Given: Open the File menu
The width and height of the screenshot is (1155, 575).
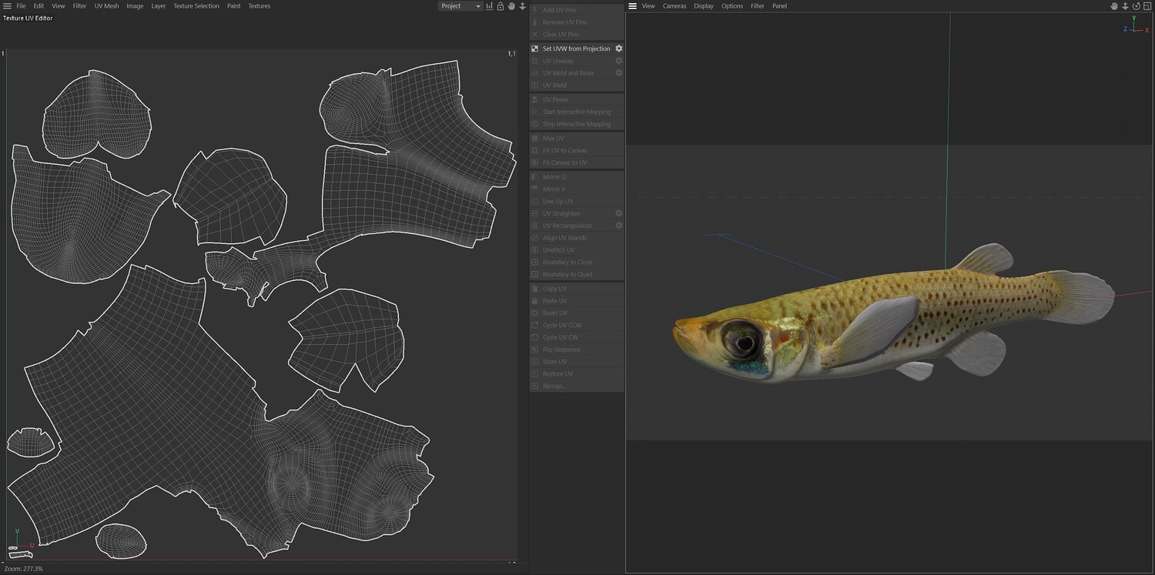Looking at the screenshot, I should tap(21, 6).
